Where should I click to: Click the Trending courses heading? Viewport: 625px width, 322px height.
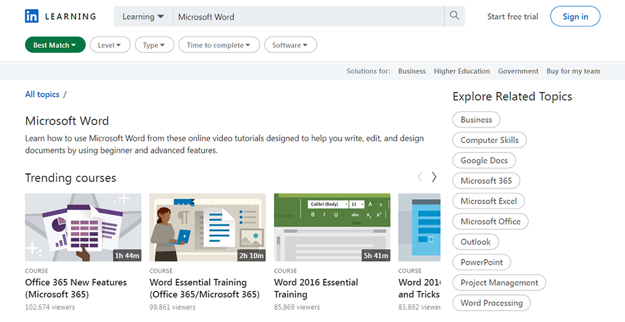coord(71,178)
